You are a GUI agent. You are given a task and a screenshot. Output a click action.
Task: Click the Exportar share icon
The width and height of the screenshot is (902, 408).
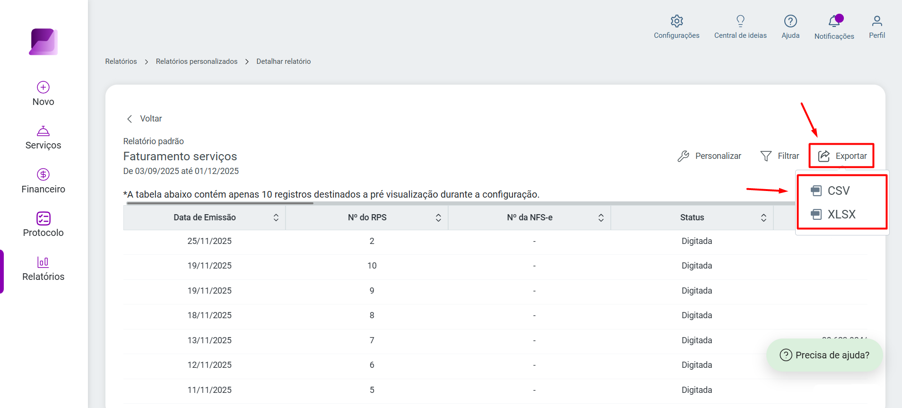click(x=824, y=156)
